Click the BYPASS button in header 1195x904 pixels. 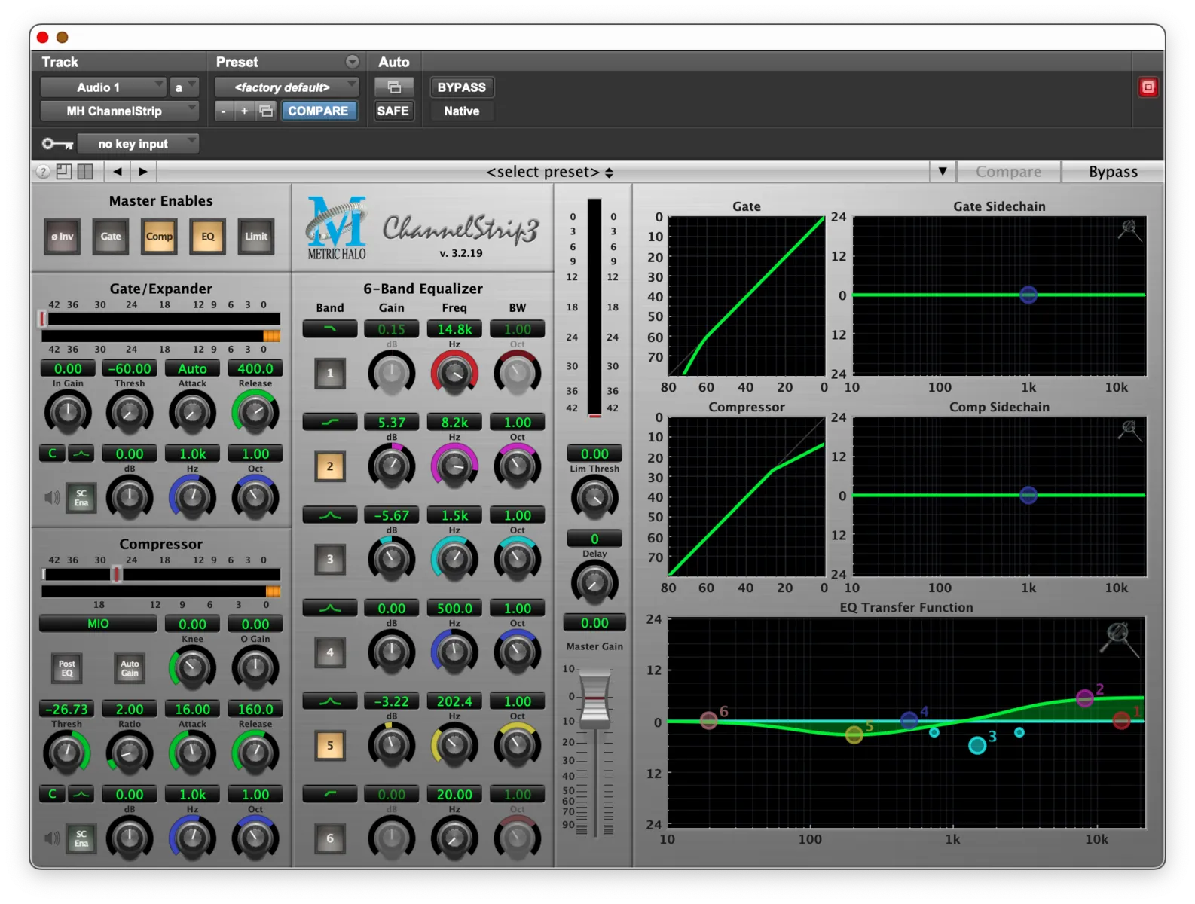pyautogui.click(x=462, y=87)
